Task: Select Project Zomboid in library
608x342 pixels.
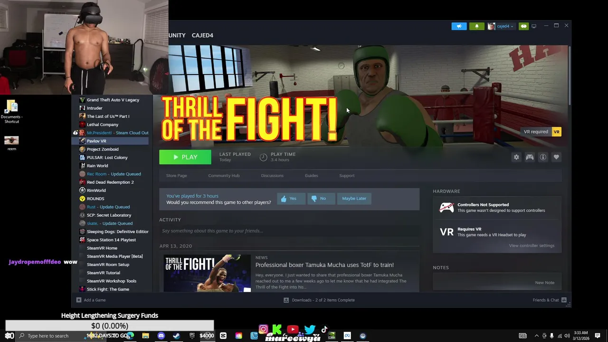Action: point(103,149)
